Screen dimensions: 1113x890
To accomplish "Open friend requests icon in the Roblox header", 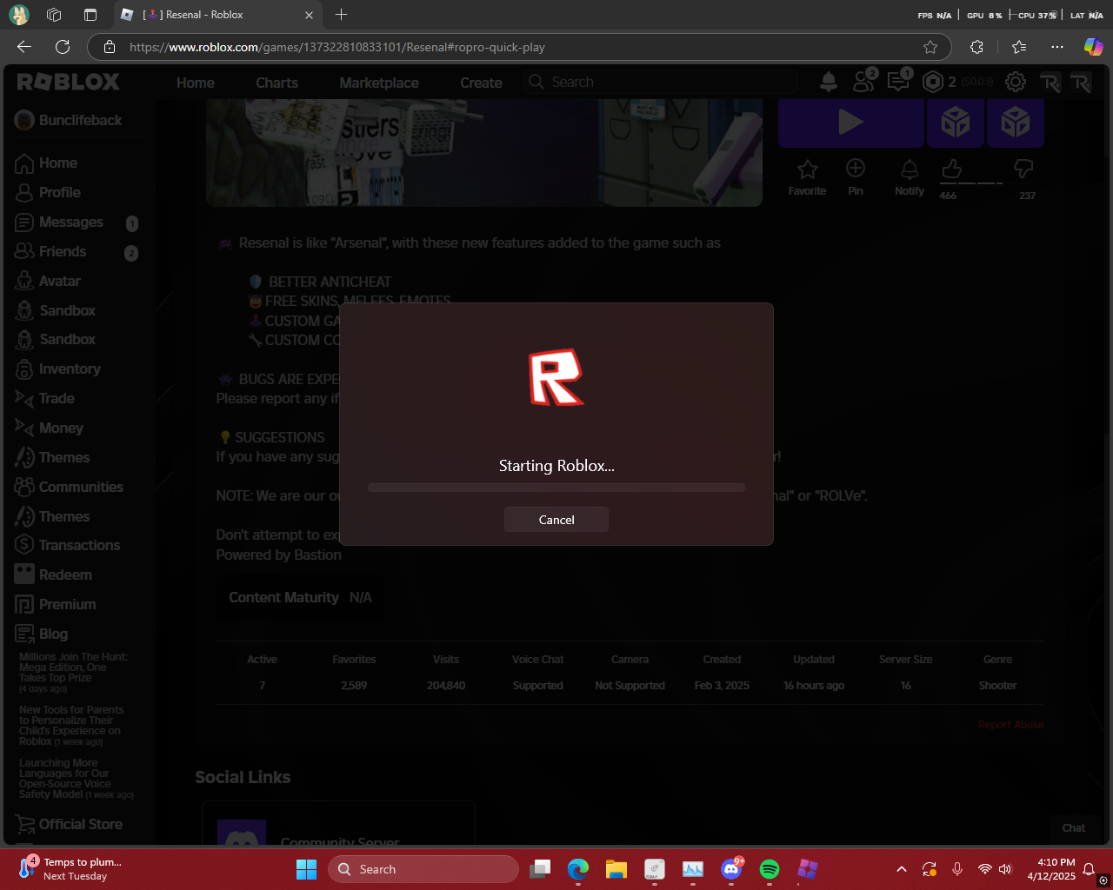I will 864,81.
